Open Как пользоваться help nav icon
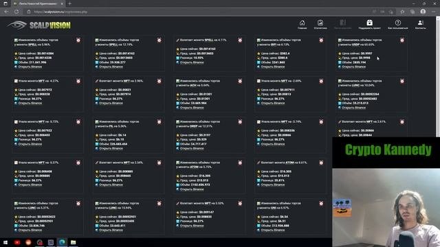Screen dimensions: 440x247 [397, 25]
